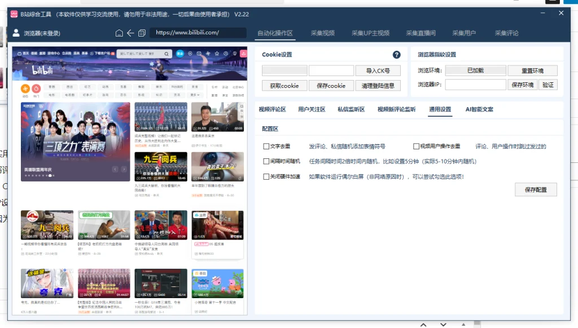This screenshot has height=328, width=578.
Task: Toggle the 间隔时间随机 checkbox
Action: (266, 161)
